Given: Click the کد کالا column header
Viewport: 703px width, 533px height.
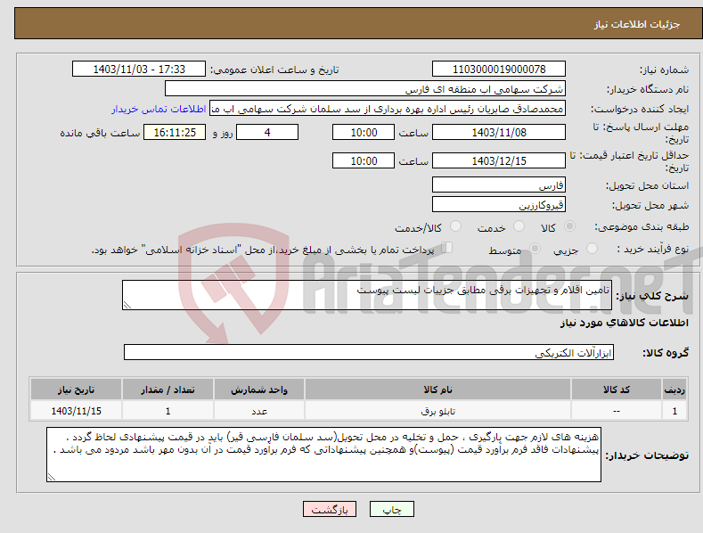Looking at the screenshot, I should pos(617,389).
